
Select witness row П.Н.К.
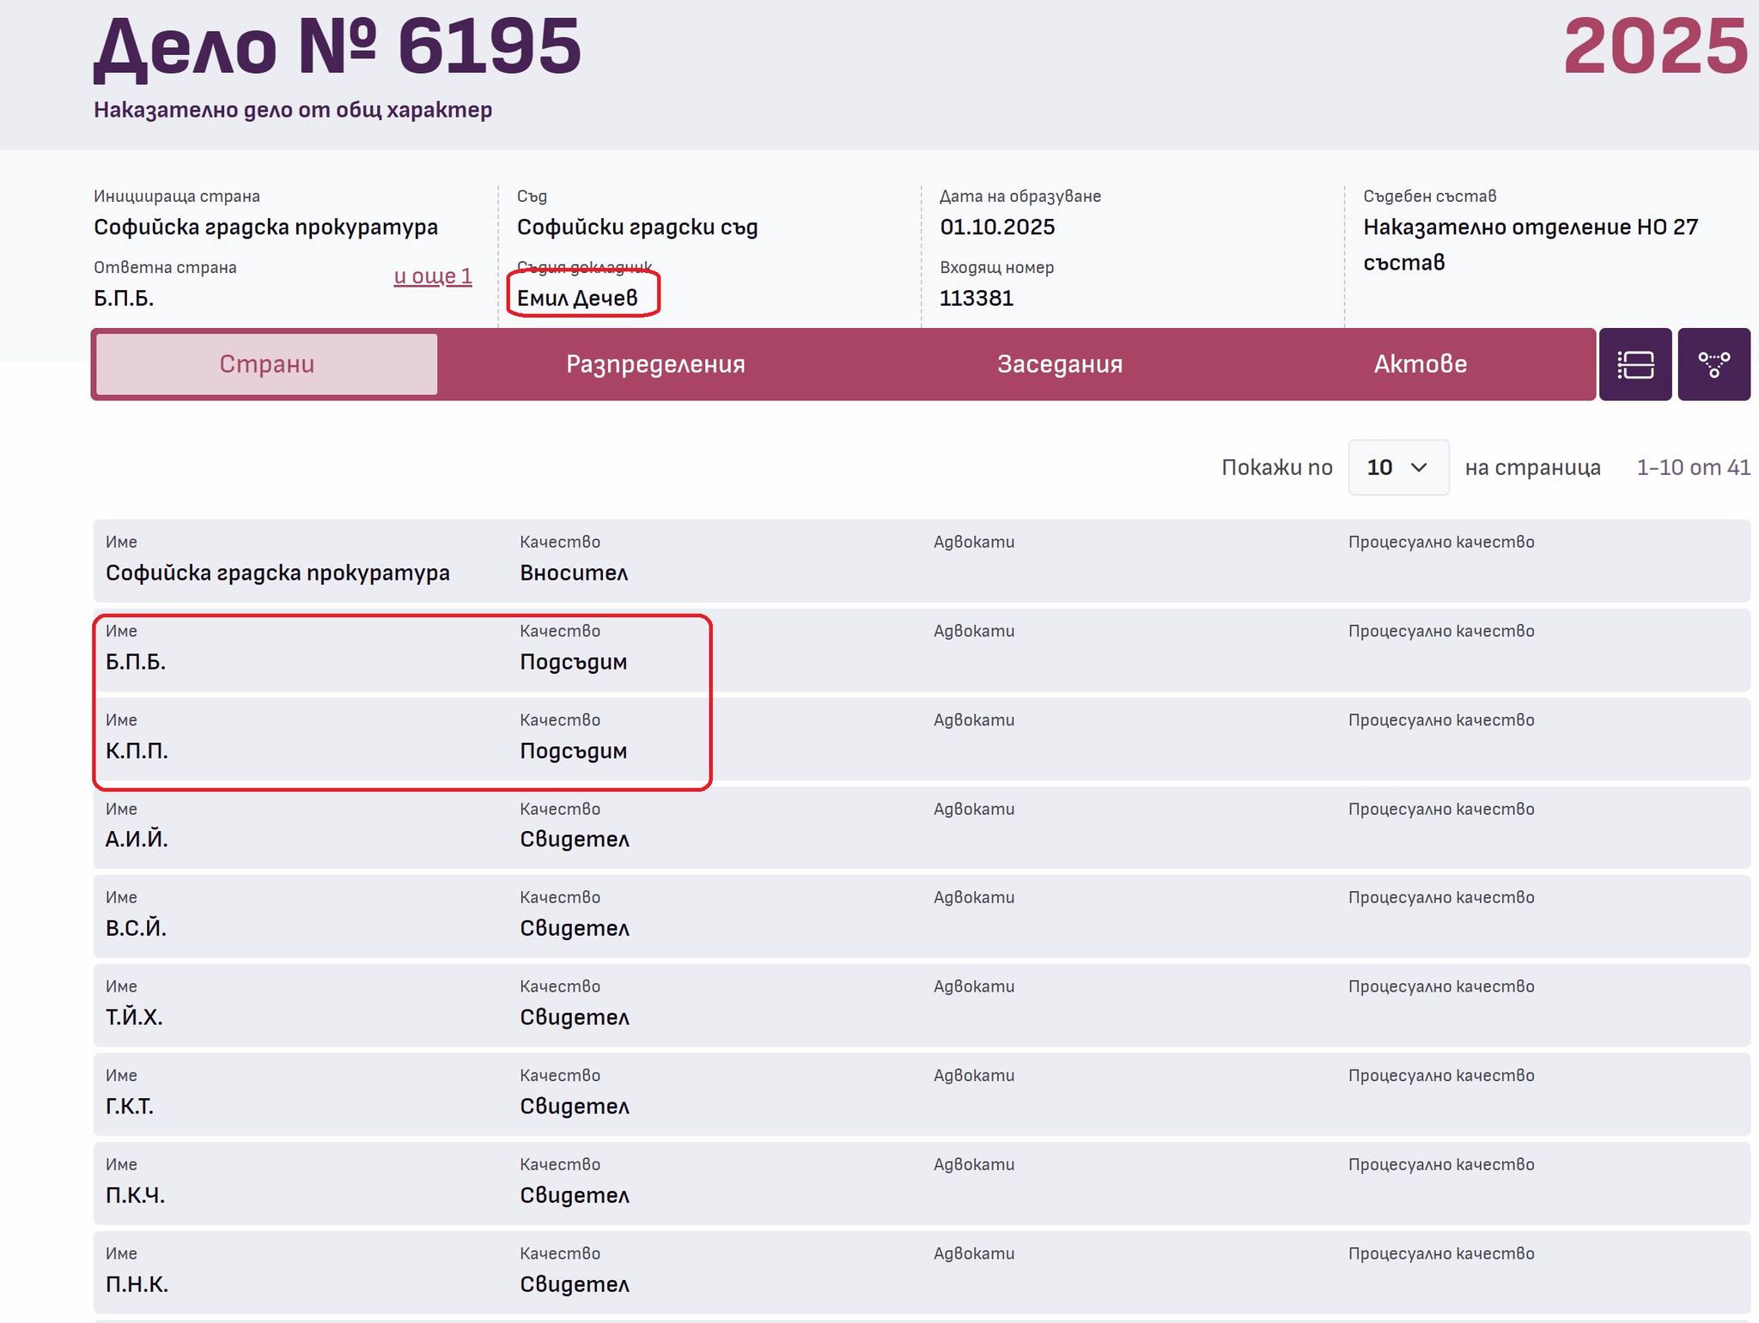point(137,1284)
